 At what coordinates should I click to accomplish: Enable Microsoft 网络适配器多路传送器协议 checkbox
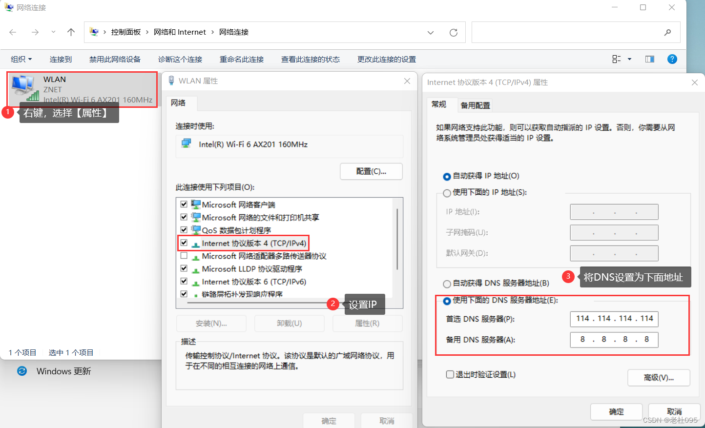point(184,256)
